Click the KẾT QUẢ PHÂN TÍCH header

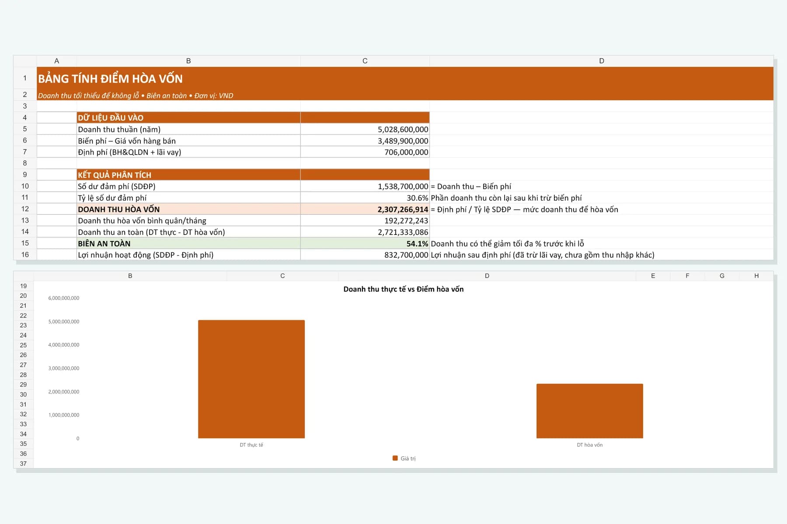click(x=188, y=175)
